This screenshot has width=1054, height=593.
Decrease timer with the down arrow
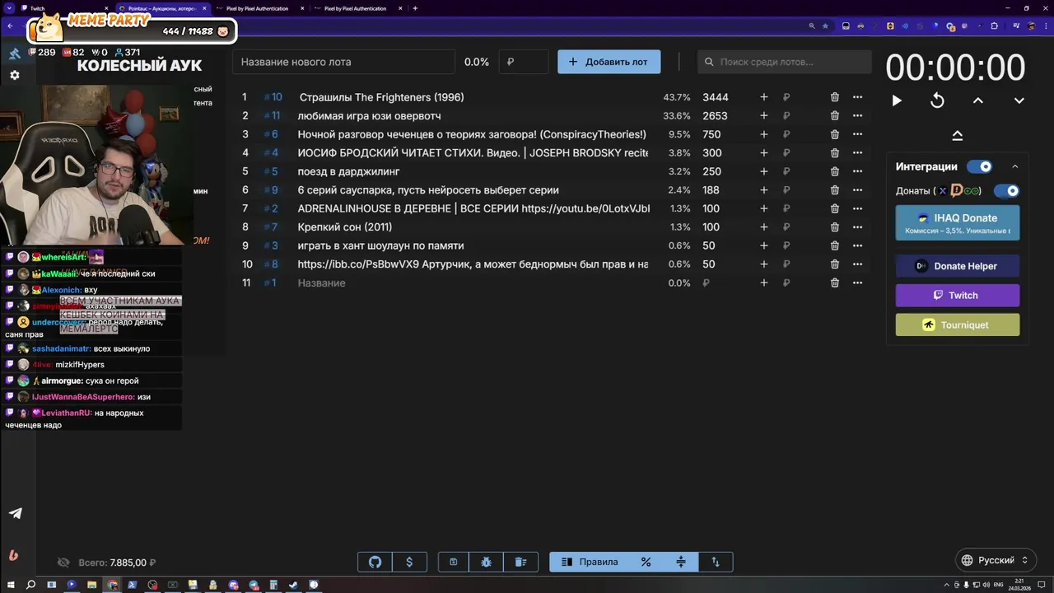click(1019, 100)
